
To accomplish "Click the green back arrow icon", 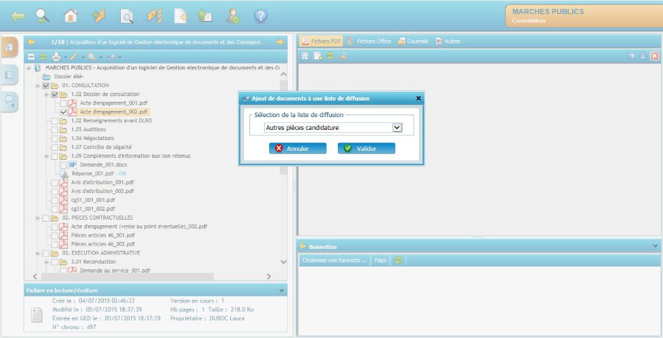I will 18,16.
